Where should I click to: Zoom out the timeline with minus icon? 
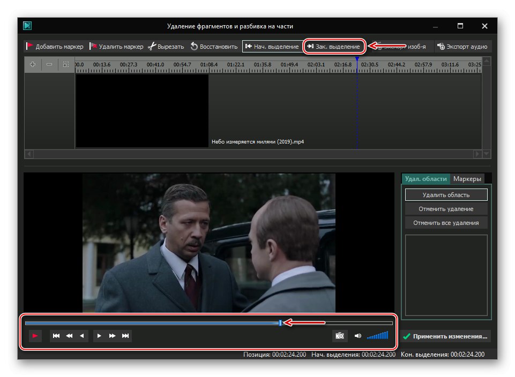pyautogui.click(x=49, y=64)
